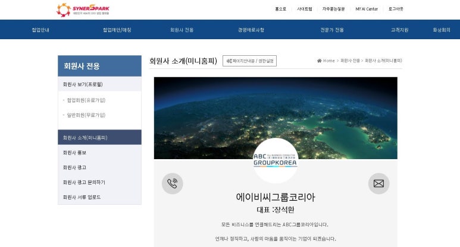
Task: Open MY AI Center link
Action: 367,9
